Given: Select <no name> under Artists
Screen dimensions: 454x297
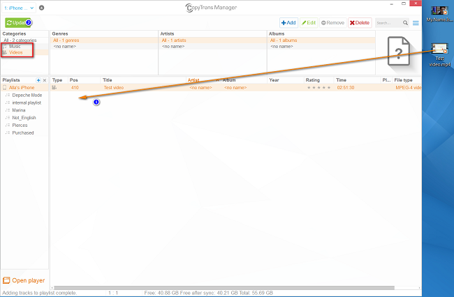Looking at the screenshot, I should tap(213, 46).
